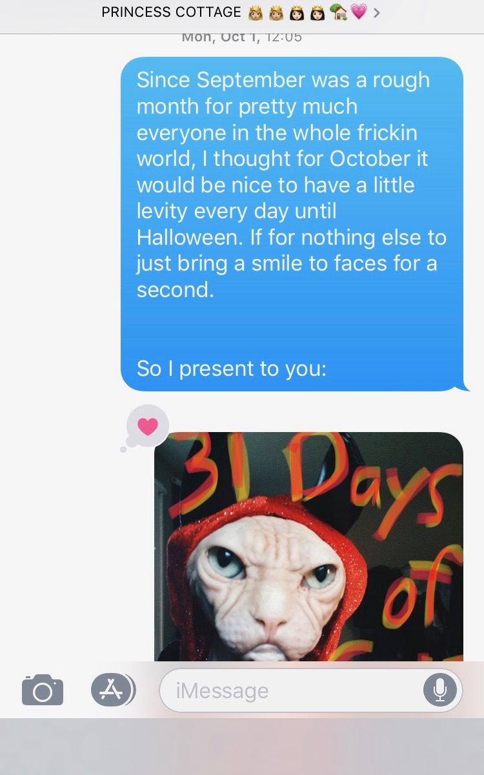Tap the pink heart tapback reaction
The height and width of the screenshot is (775, 484).
coord(148,426)
